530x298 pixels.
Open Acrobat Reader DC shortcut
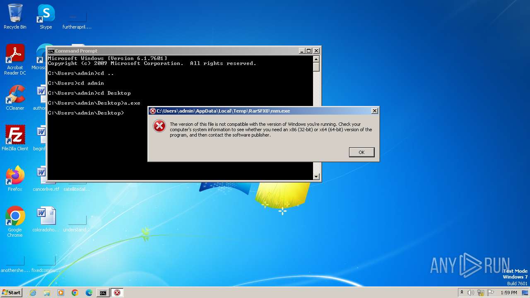pyautogui.click(x=15, y=60)
